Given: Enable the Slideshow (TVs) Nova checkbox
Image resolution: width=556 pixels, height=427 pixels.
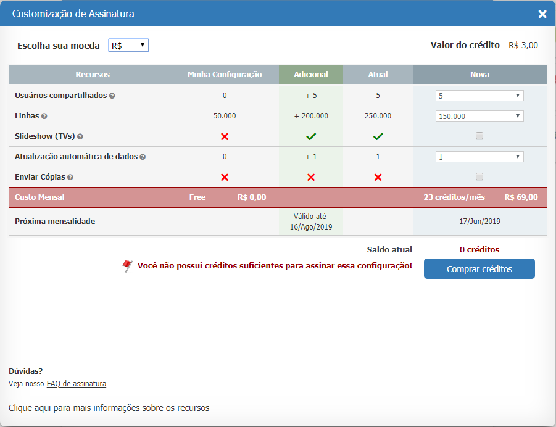Looking at the screenshot, I should coord(479,136).
